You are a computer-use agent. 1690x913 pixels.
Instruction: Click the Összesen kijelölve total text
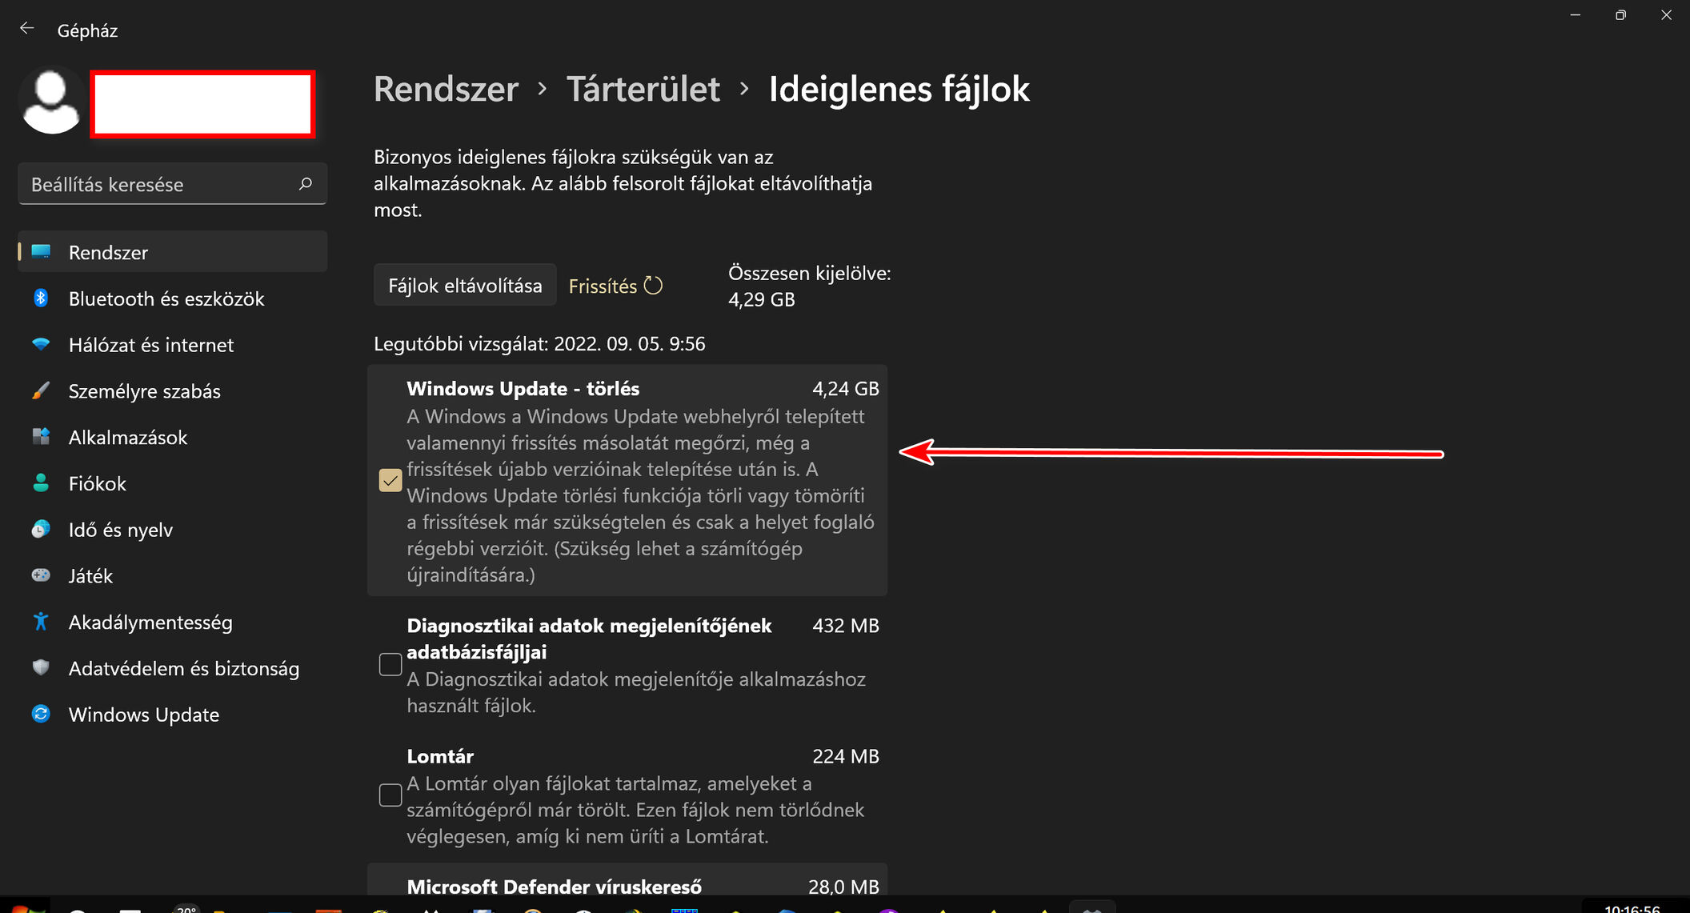coord(809,286)
